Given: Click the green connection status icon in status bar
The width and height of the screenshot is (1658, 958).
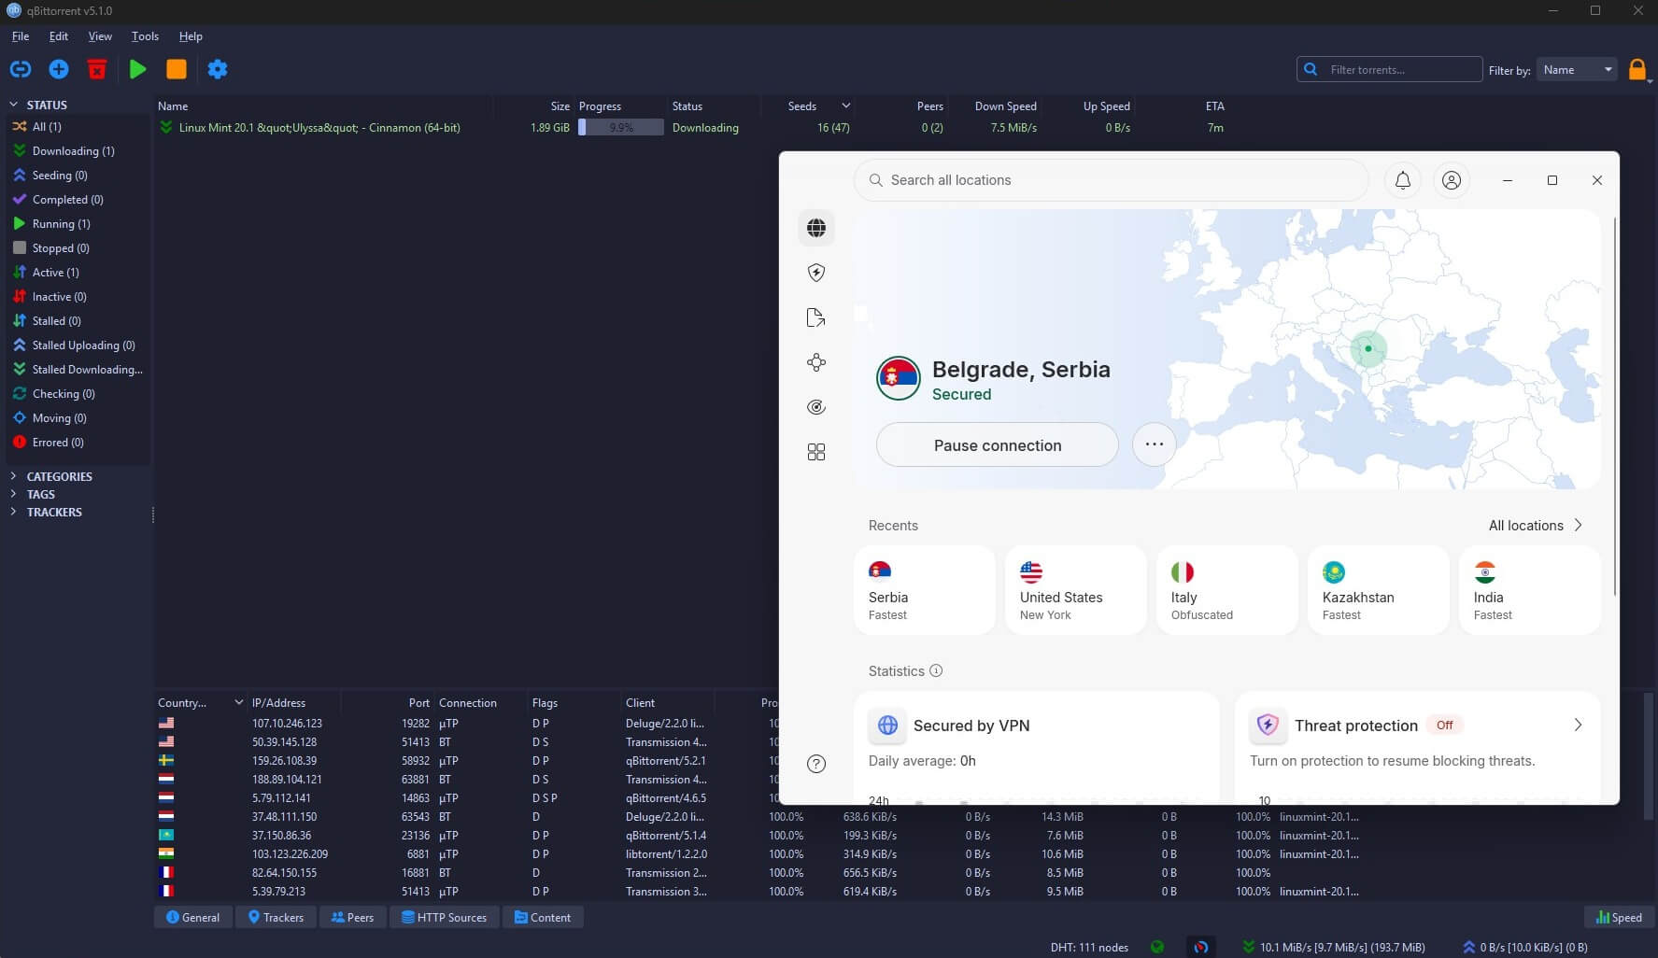Looking at the screenshot, I should (x=1157, y=947).
